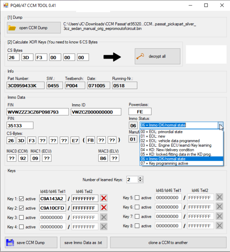Increase Number of learned Keys with up arrow
Screen dimensions: 230x252
[x=141, y=178]
